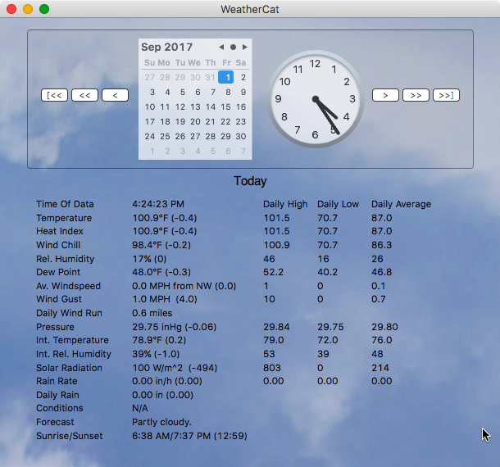Click the calendar today dot icon
The height and width of the screenshot is (467, 500).
[x=233, y=48]
